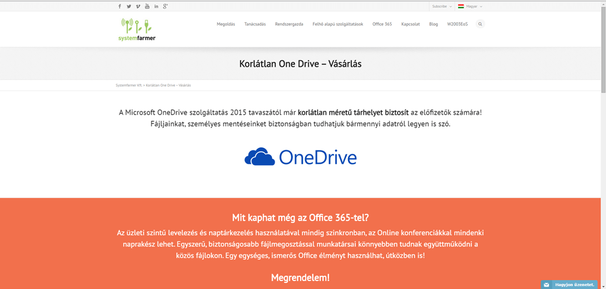Open the Megoldás menu item
Viewport: 606px width, 289px height.
click(x=226, y=24)
